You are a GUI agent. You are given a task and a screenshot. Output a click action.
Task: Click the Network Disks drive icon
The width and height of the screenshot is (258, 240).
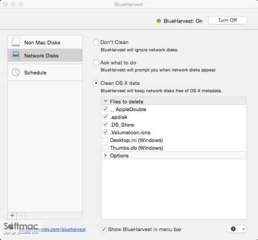(16, 55)
